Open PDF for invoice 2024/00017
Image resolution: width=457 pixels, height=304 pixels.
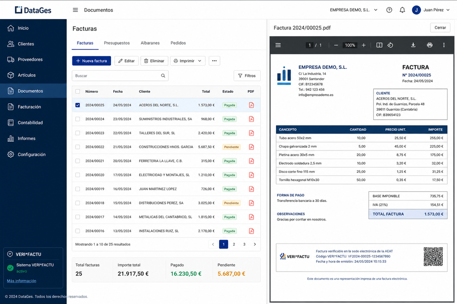[x=251, y=217]
